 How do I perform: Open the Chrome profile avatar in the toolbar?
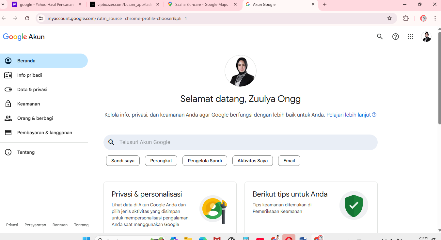pos(423,18)
